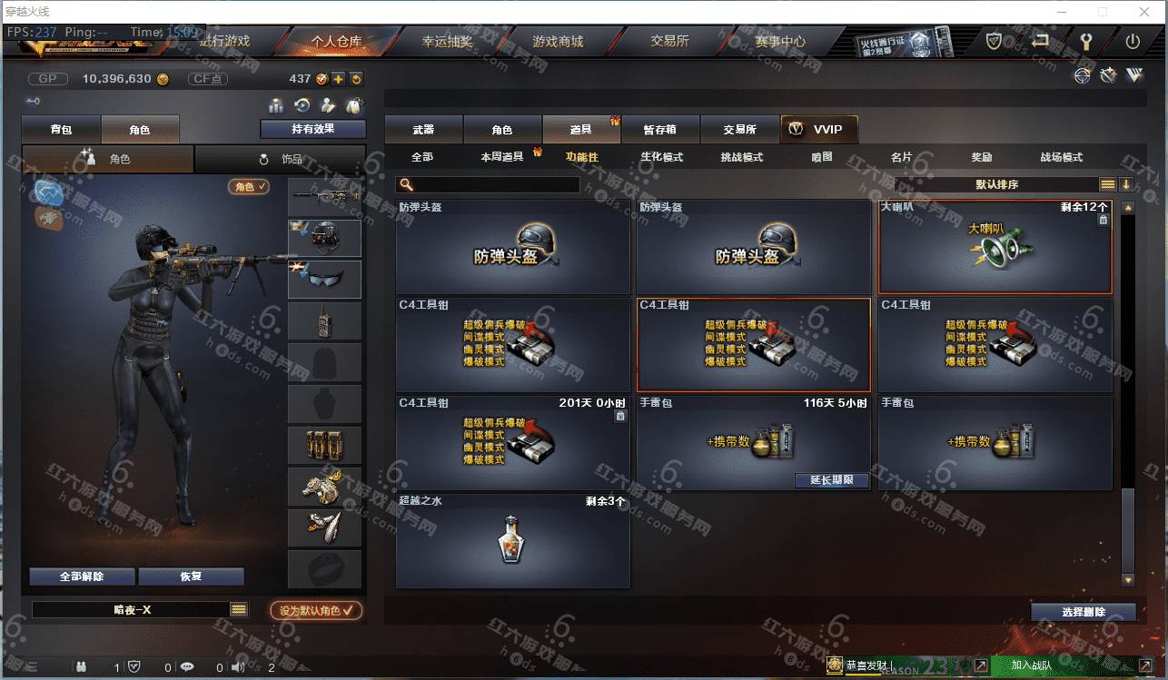Click the scrollbar down arrow in item list
This screenshot has height=680, width=1168.
(1128, 579)
